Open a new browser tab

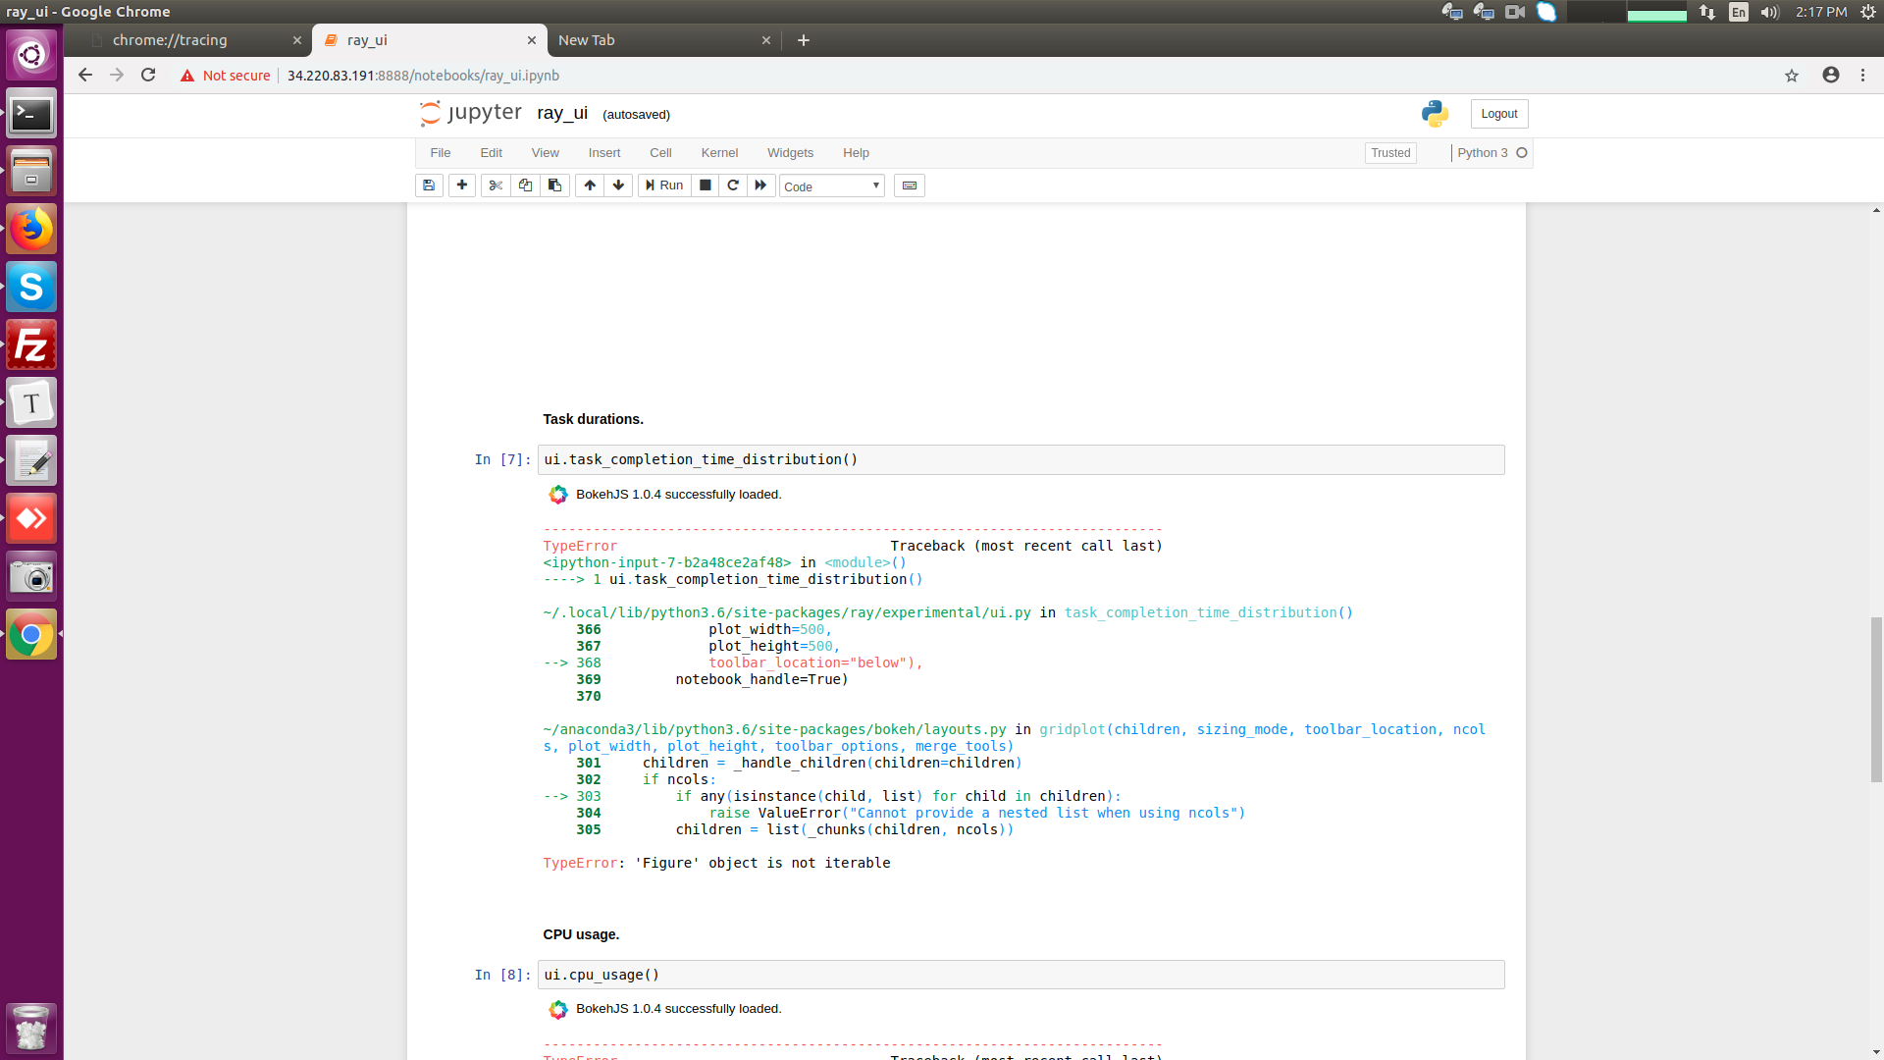point(804,40)
